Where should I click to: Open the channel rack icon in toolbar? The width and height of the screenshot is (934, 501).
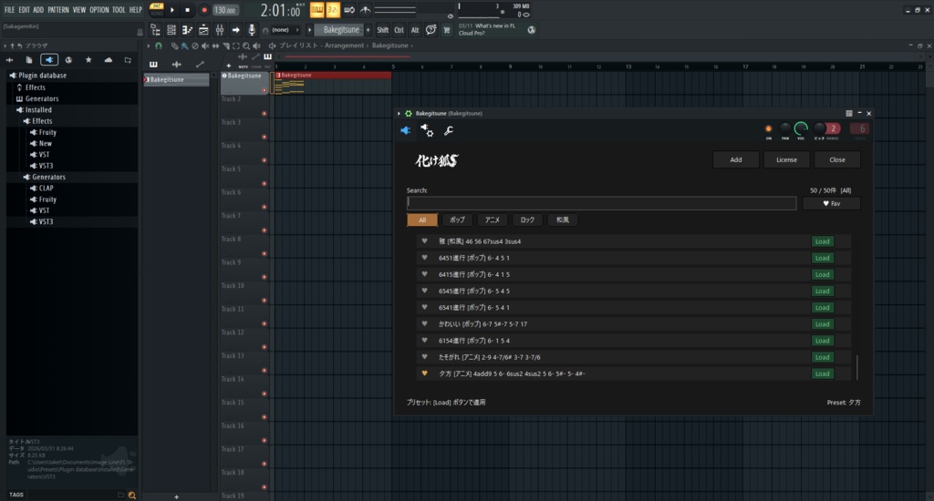(171, 30)
